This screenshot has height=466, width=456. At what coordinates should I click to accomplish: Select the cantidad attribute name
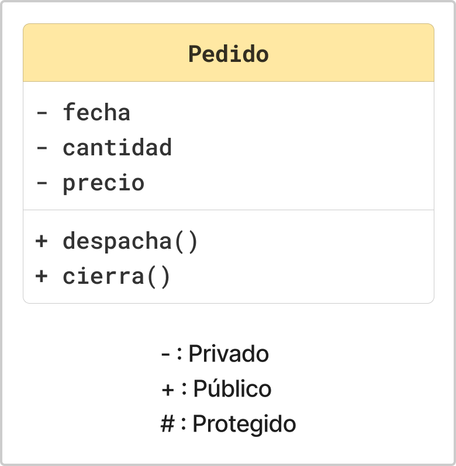coord(117,147)
